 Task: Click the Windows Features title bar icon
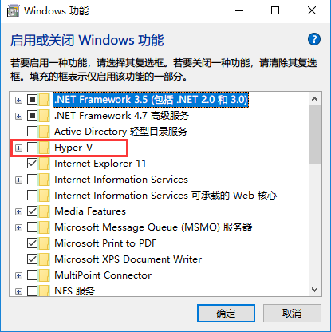13,11
